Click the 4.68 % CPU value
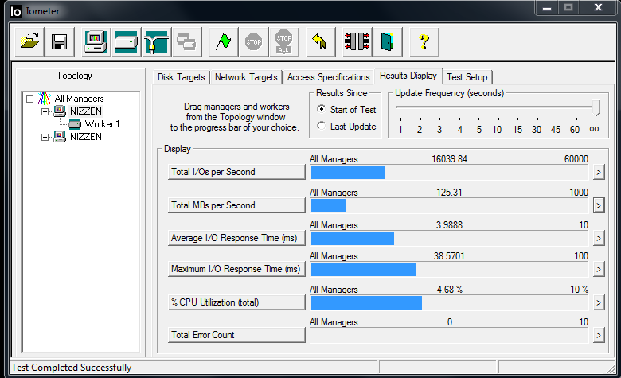Viewport: 621px width, 378px height. pos(450,290)
